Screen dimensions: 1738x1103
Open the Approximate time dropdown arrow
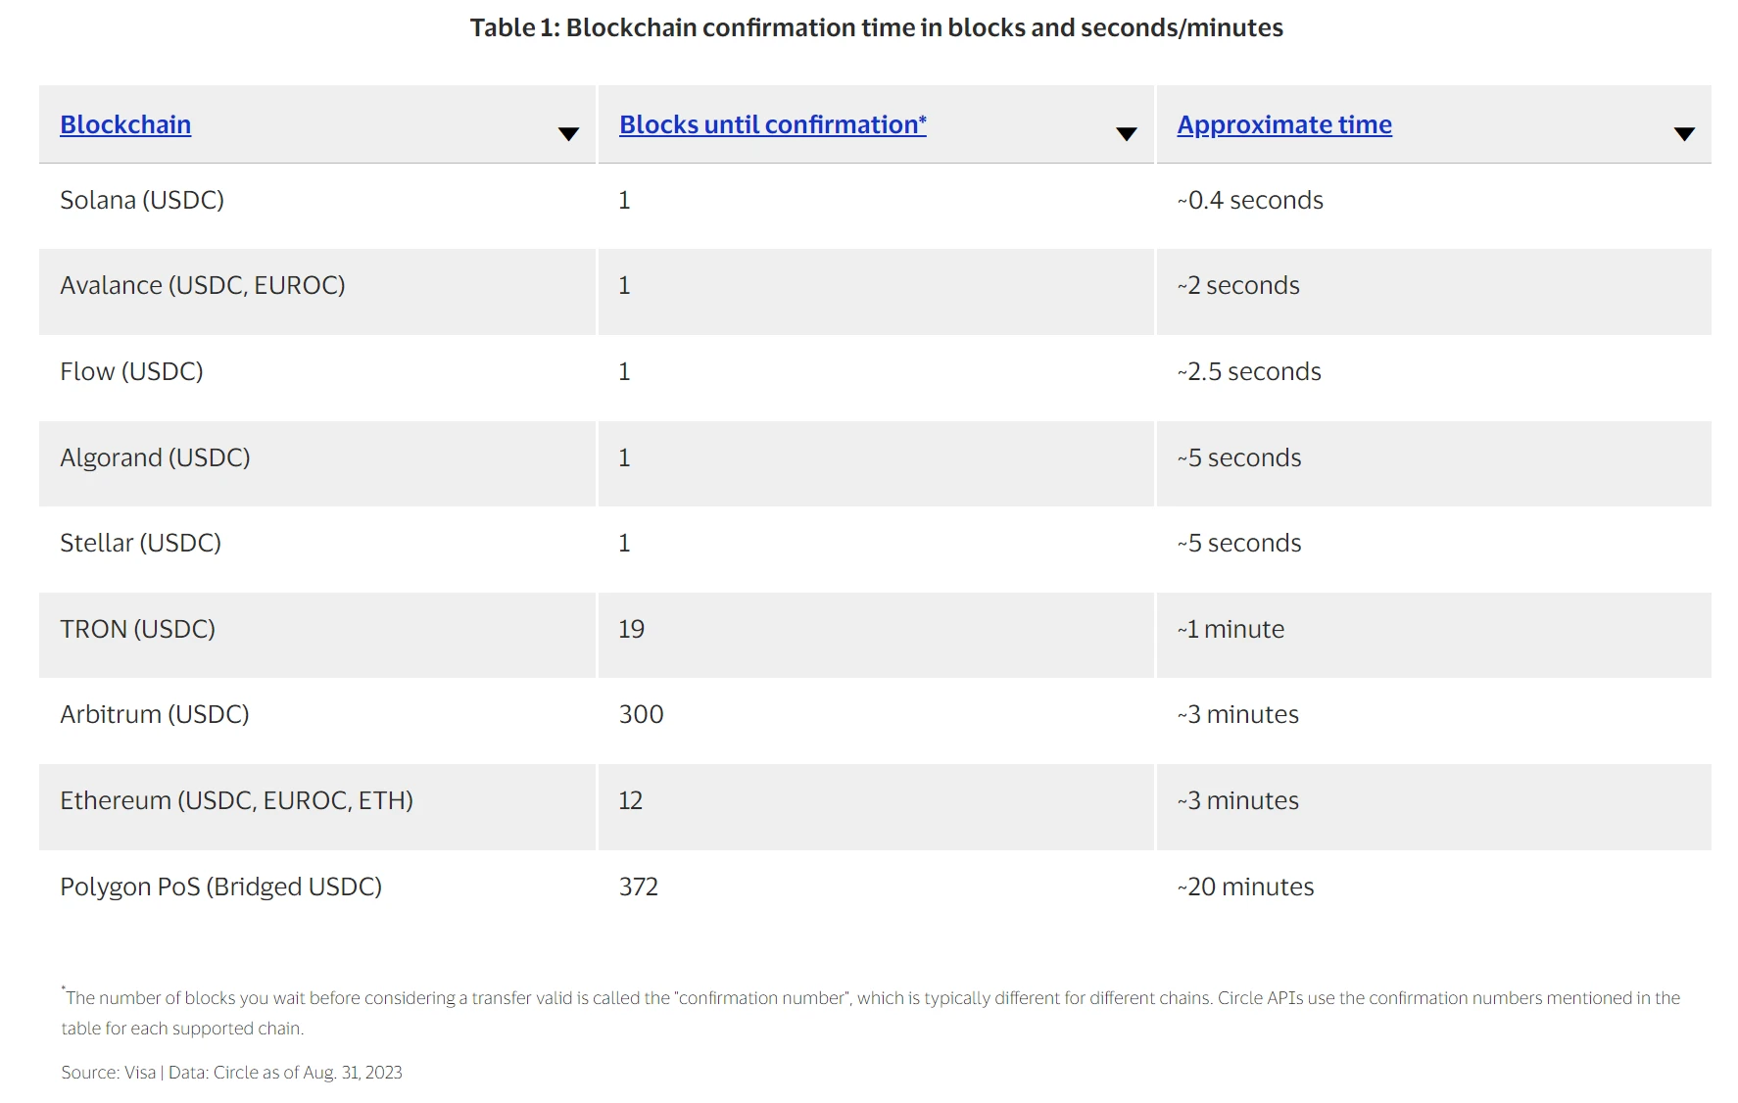pos(1684,134)
